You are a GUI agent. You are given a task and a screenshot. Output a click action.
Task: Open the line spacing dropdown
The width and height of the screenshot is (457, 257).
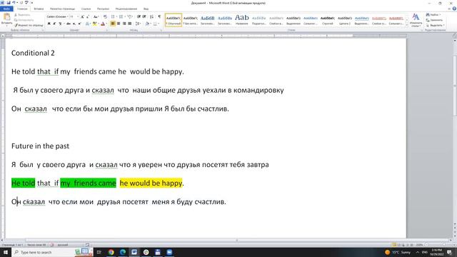138,24
